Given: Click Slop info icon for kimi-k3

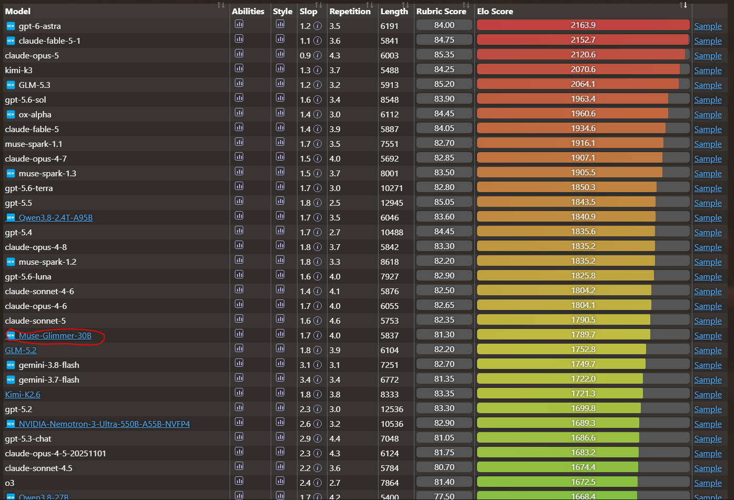Looking at the screenshot, I should 318,70.
